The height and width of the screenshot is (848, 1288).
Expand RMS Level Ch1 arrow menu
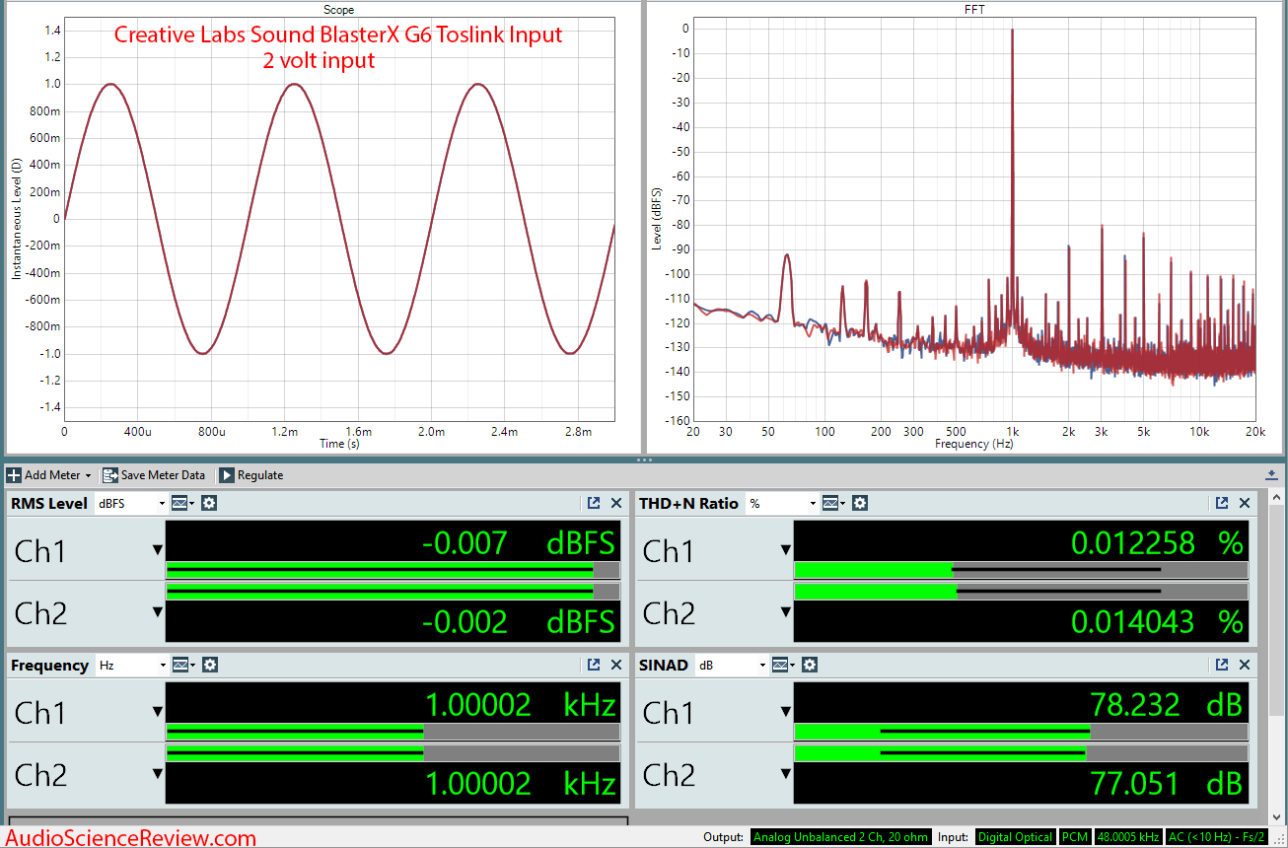[x=157, y=550]
